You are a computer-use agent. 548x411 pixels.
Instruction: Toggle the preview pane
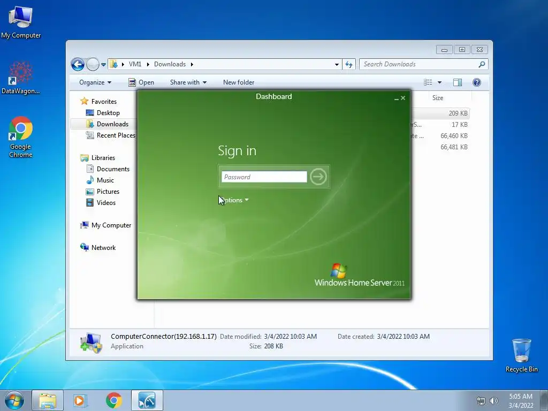coord(457,82)
